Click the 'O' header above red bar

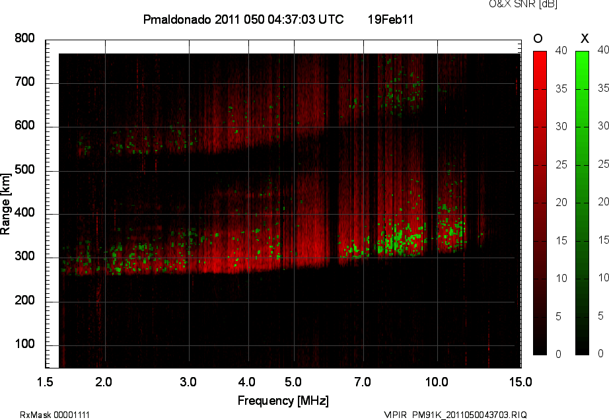[x=538, y=38]
